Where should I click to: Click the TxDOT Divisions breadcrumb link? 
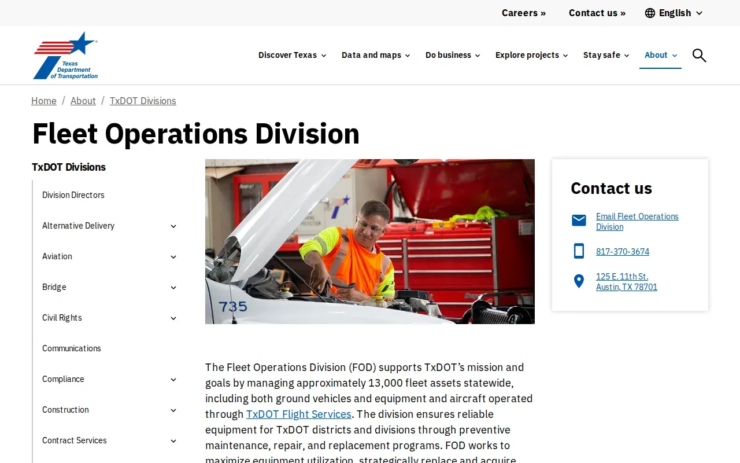coord(143,101)
